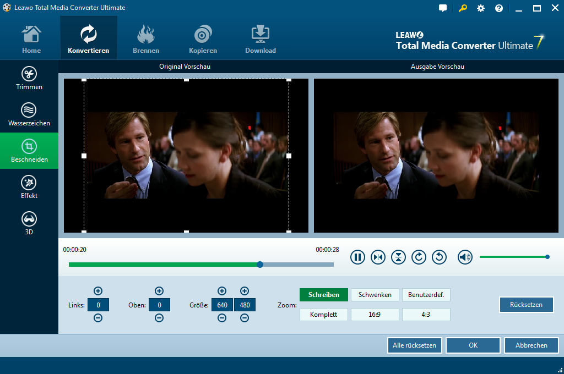Decrease the Oben value
Screen dimensions: 564x374
[x=159, y=318]
